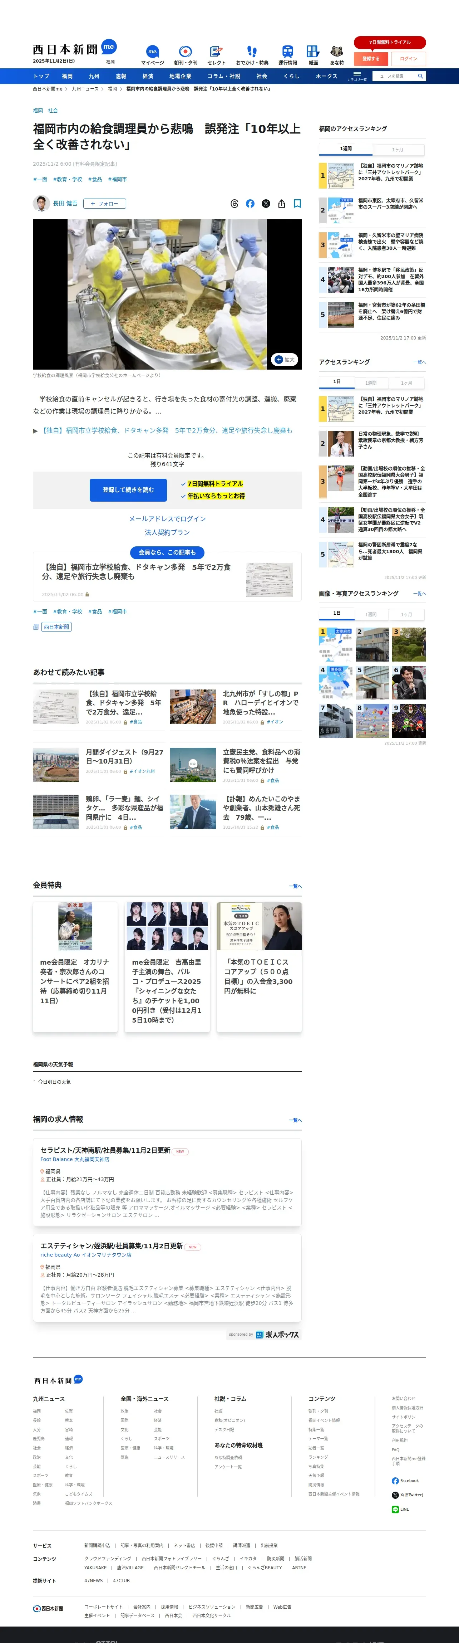
Task: Click the 拡大 enlarge photo button
Action: tap(284, 360)
